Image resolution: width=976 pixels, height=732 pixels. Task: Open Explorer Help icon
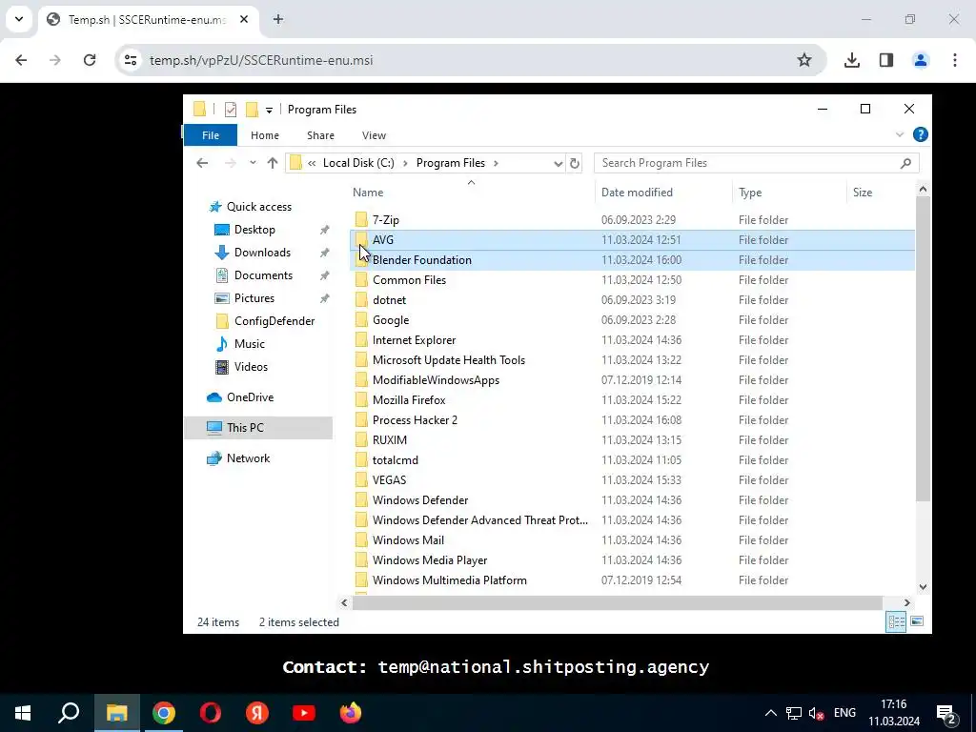920,134
